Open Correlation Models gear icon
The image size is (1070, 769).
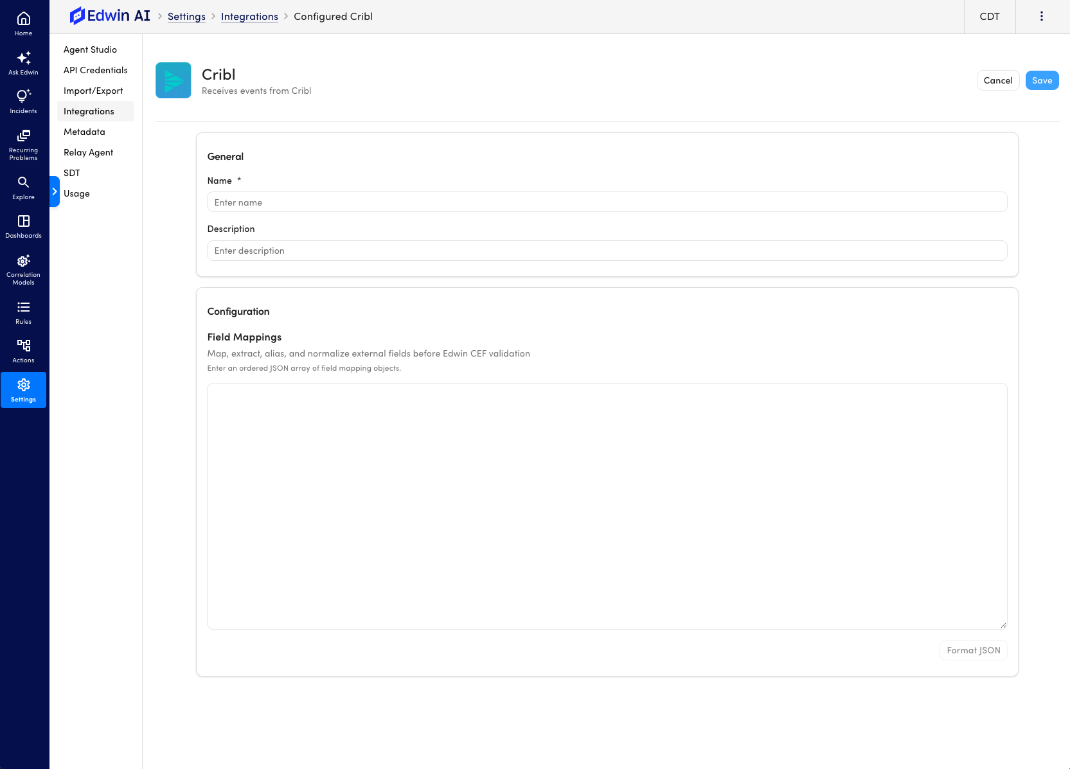tap(24, 260)
